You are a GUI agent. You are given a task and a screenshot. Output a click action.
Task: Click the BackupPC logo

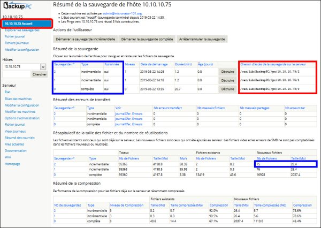18,6
